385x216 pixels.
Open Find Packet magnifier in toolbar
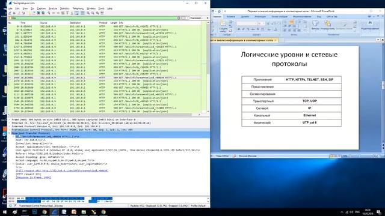49,13
